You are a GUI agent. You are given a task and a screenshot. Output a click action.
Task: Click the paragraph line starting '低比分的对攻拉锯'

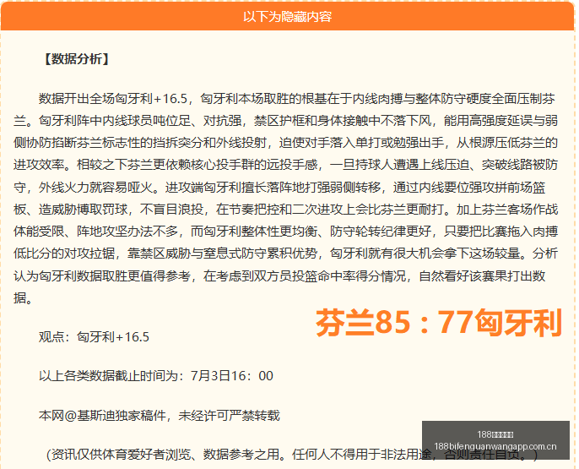[x=285, y=254]
